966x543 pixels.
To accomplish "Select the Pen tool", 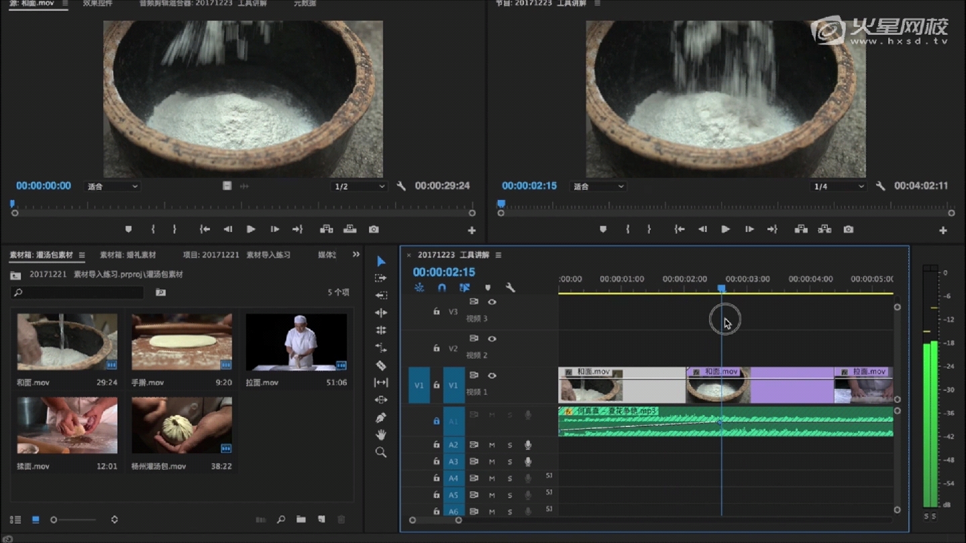I will coord(381,418).
